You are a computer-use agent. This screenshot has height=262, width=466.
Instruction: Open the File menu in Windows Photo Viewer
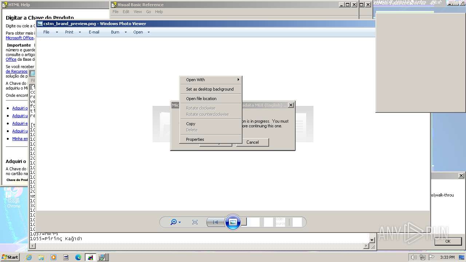click(46, 32)
